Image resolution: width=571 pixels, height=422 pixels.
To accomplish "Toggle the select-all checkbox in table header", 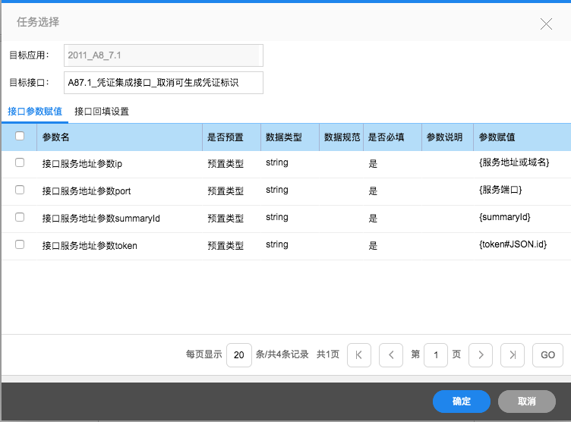I will coord(20,137).
